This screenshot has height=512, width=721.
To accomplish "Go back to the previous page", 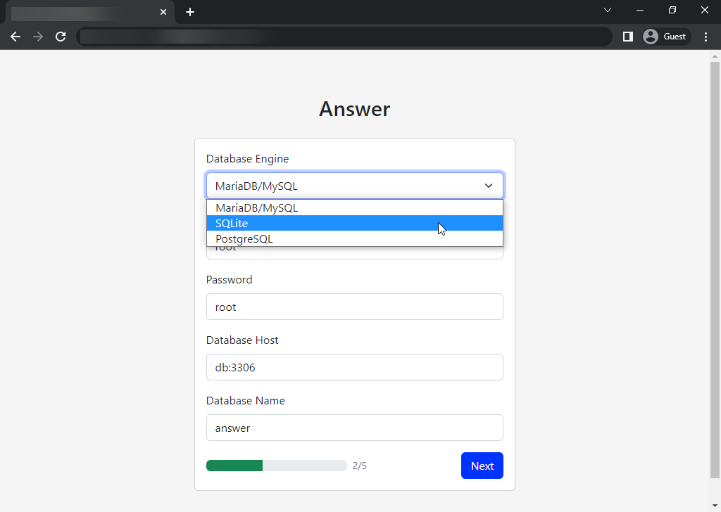I will [15, 37].
